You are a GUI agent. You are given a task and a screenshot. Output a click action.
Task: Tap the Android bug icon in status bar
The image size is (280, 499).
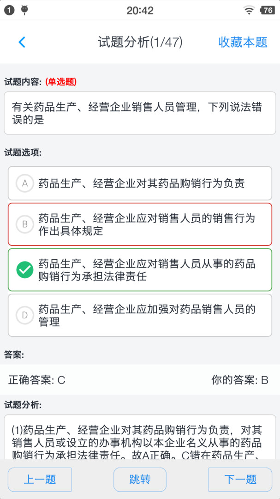(25, 10)
